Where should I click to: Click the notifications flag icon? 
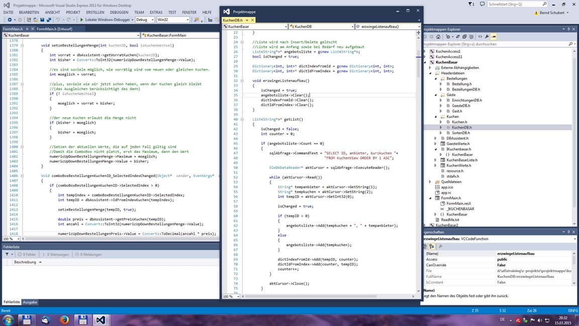coord(470,4)
